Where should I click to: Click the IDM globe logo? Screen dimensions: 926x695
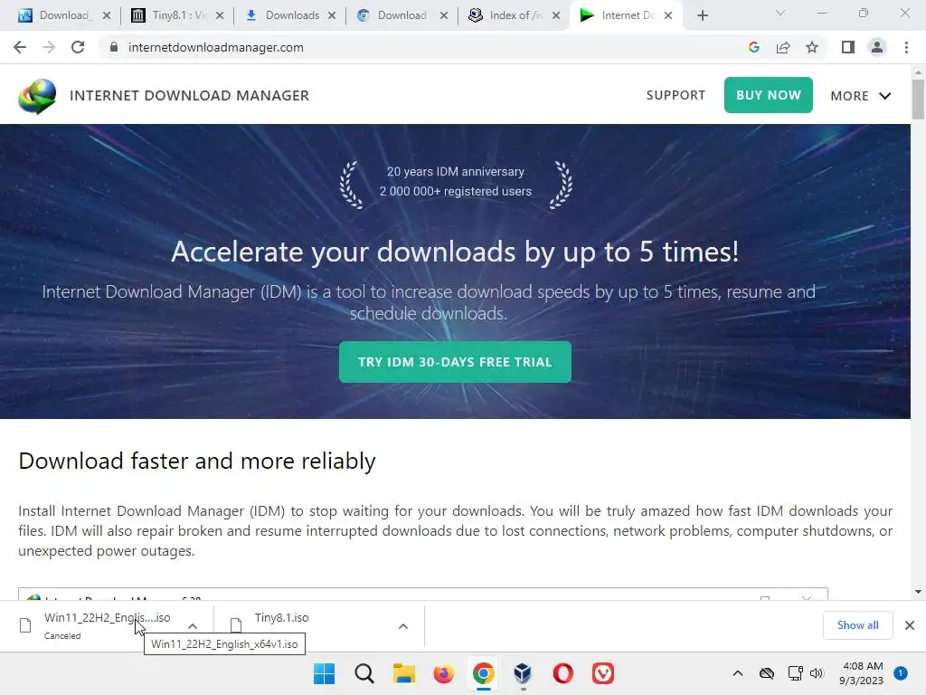coord(37,96)
